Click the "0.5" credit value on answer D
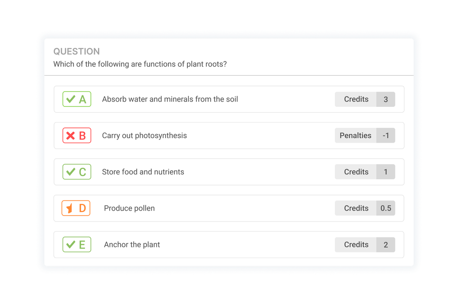 (x=386, y=208)
